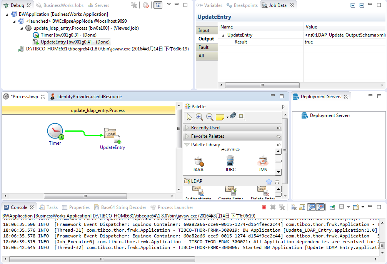
Task: Click Collapse All icon in Job Data
Action: coord(362,5)
